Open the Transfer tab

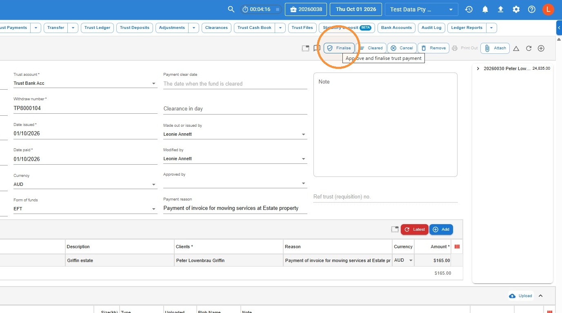tap(56, 28)
